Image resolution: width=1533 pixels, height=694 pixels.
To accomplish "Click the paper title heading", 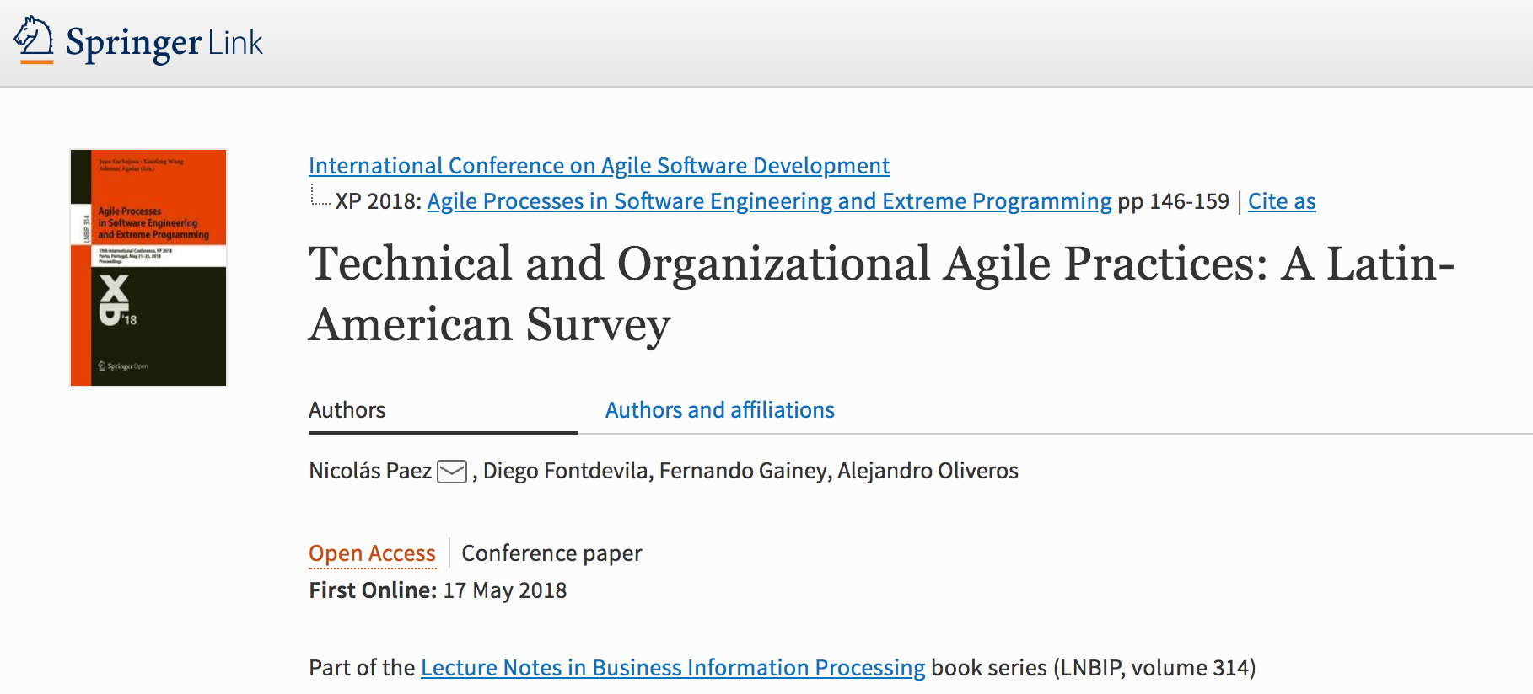I will click(x=881, y=293).
